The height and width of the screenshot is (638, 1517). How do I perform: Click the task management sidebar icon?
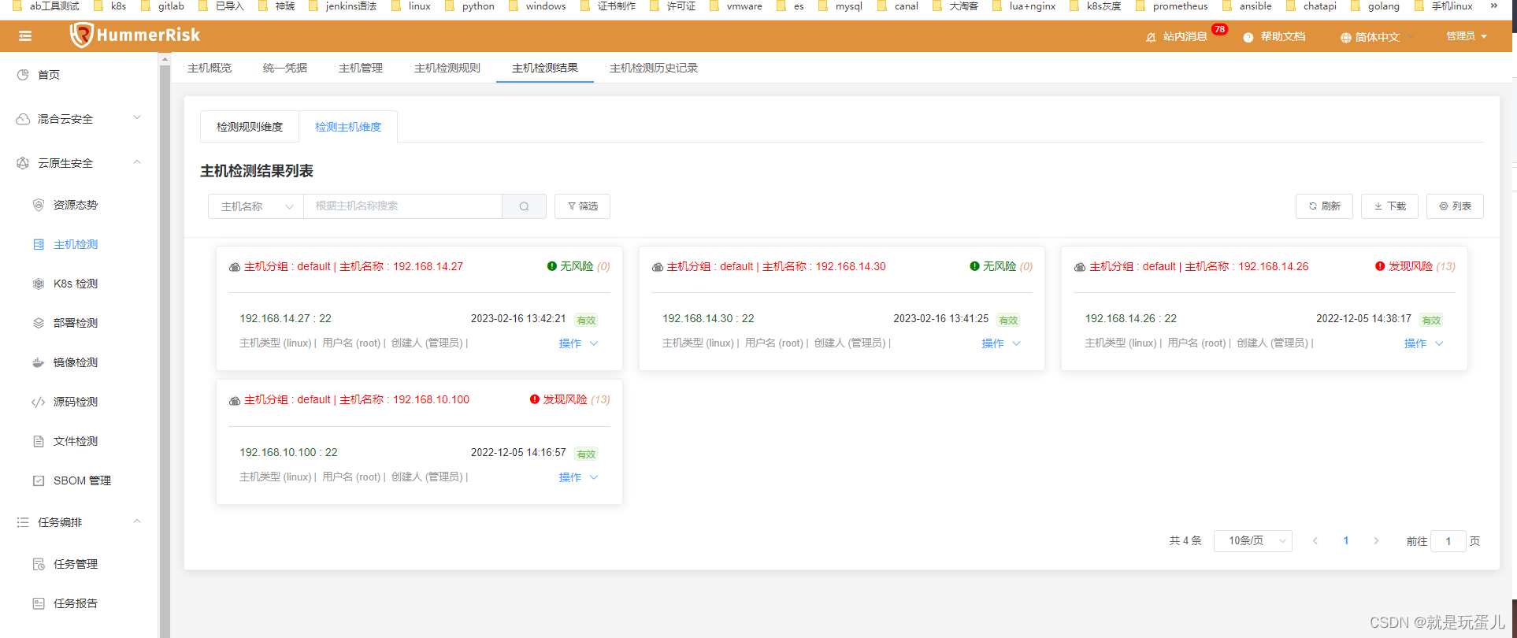(39, 564)
